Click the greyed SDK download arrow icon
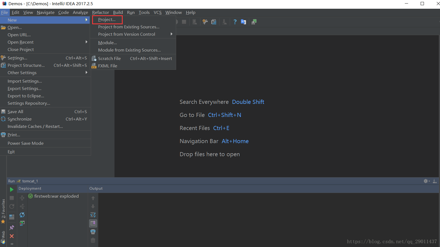The image size is (440, 247). [x=224, y=22]
